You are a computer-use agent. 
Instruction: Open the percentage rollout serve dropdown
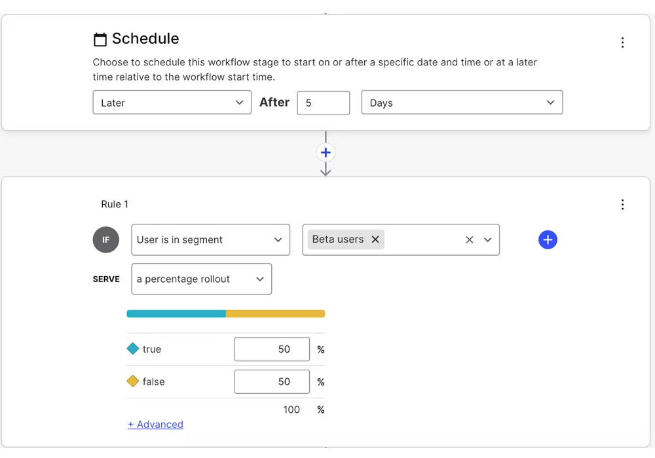pyautogui.click(x=201, y=279)
